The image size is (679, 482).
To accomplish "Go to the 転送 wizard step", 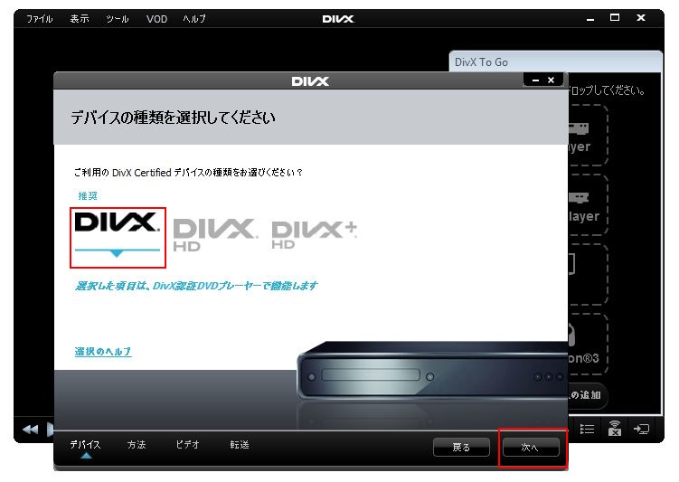I will 239,445.
